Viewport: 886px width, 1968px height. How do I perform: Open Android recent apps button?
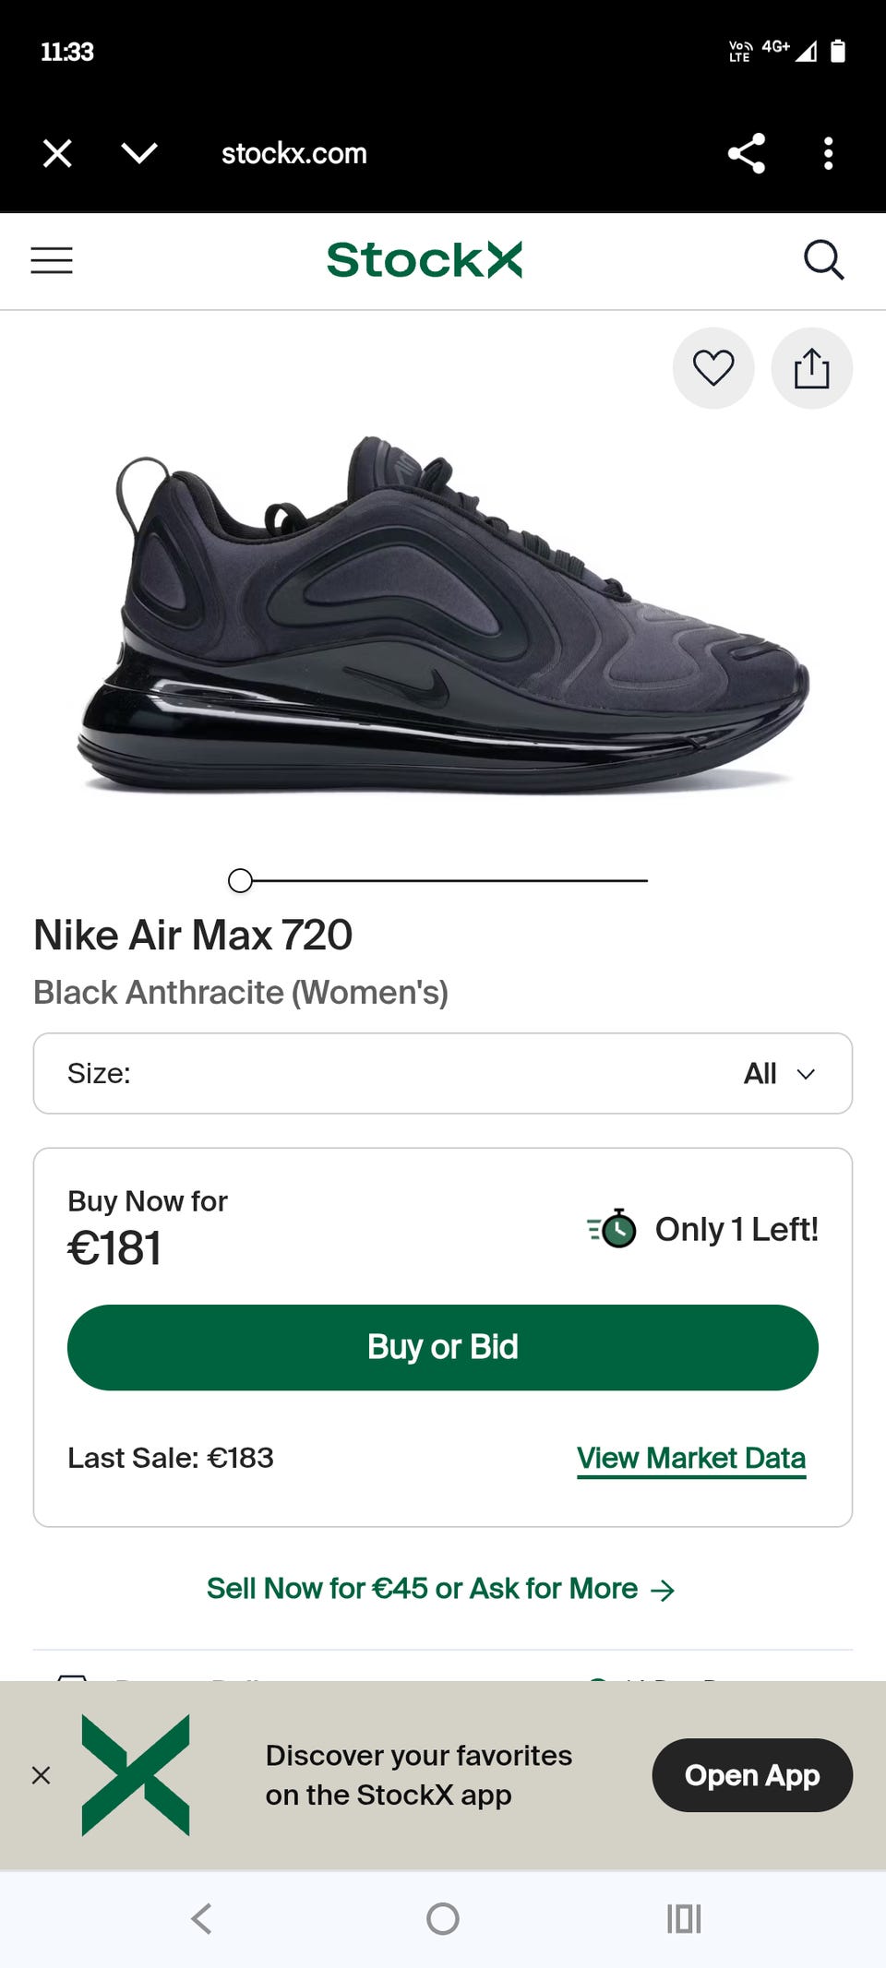(x=684, y=1919)
